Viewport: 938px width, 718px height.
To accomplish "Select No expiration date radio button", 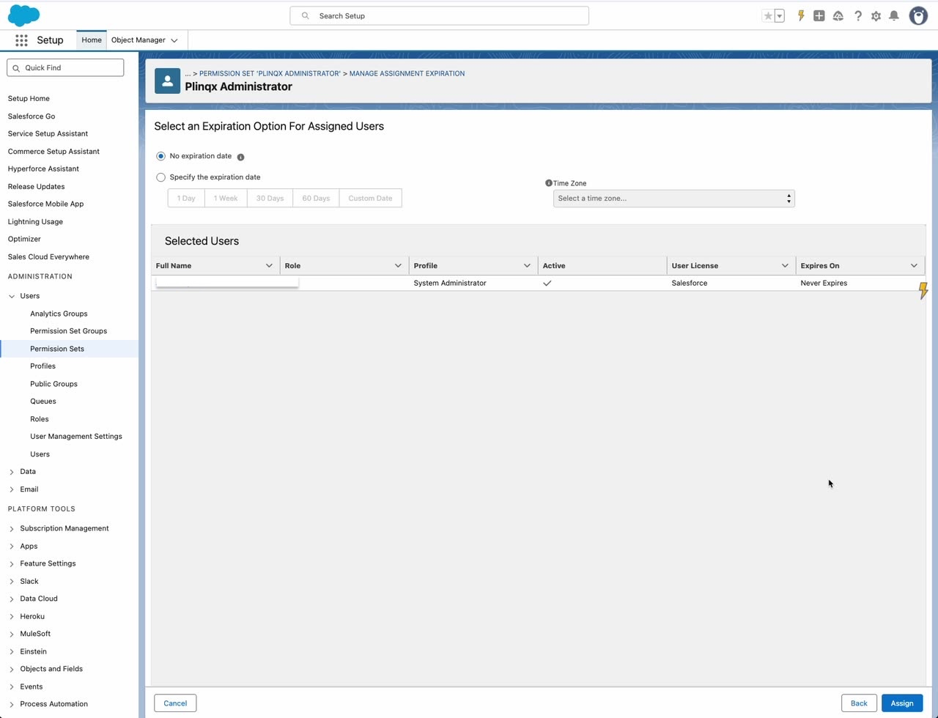I will [x=160, y=156].
